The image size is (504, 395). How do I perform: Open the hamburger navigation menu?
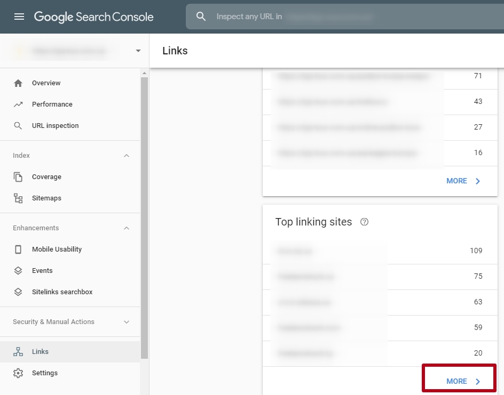pyautogui.click(x=19, y=17)
